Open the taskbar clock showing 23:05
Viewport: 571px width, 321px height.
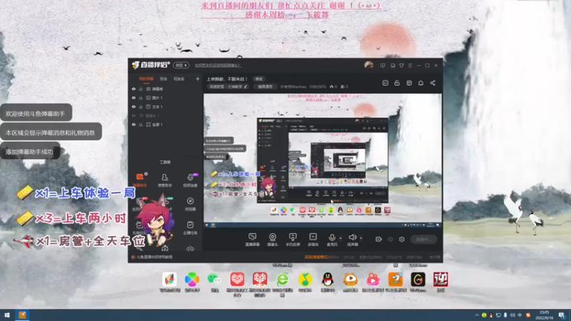(545, 315)
